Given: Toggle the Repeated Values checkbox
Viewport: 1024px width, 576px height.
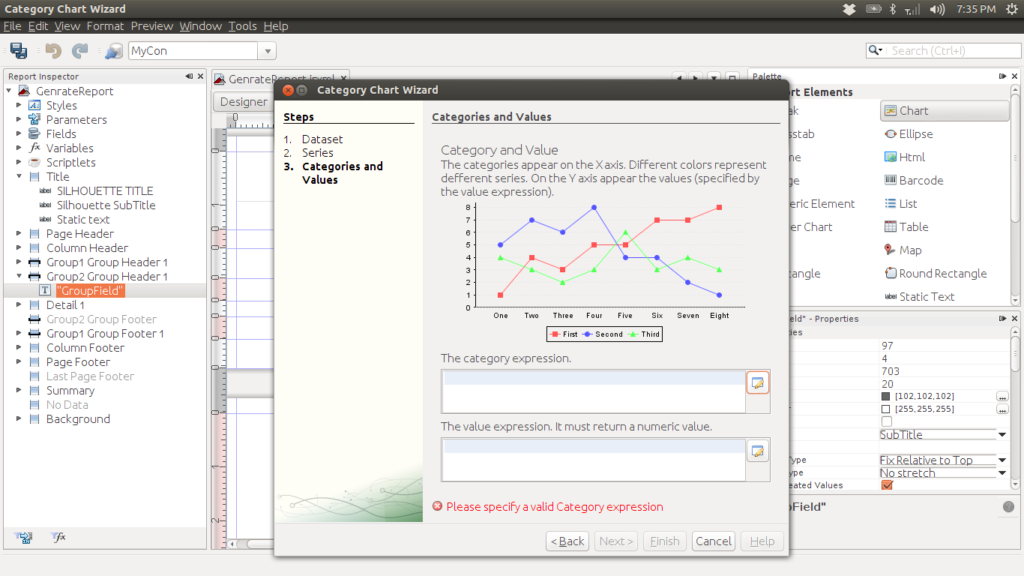Looking at the screenshot, I should [x=887, y=485].
